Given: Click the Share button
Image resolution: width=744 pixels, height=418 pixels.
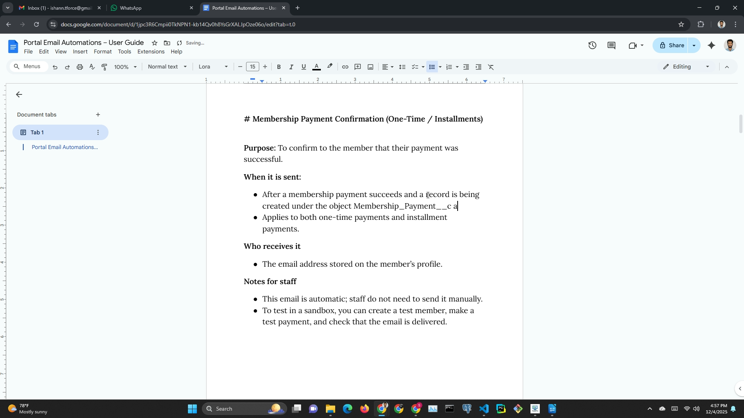Looking at the screenshot, I should tap(671, 45).
